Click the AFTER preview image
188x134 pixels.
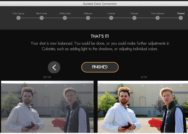coord(143,107)
